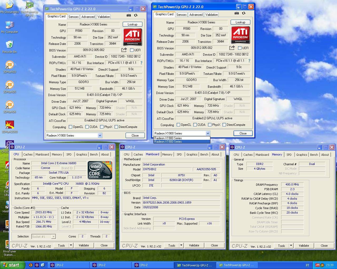This screenshot has height=269, width=337.
Task: Click refresh icon in left GPU-Z window
Action: pos(136,15)
